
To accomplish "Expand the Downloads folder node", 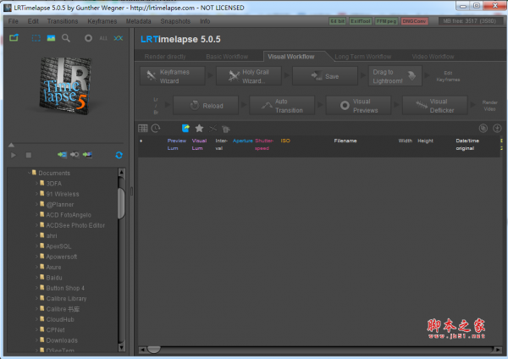I will click(x=37, y=340).
